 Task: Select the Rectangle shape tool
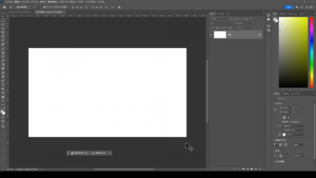[3, 93]
